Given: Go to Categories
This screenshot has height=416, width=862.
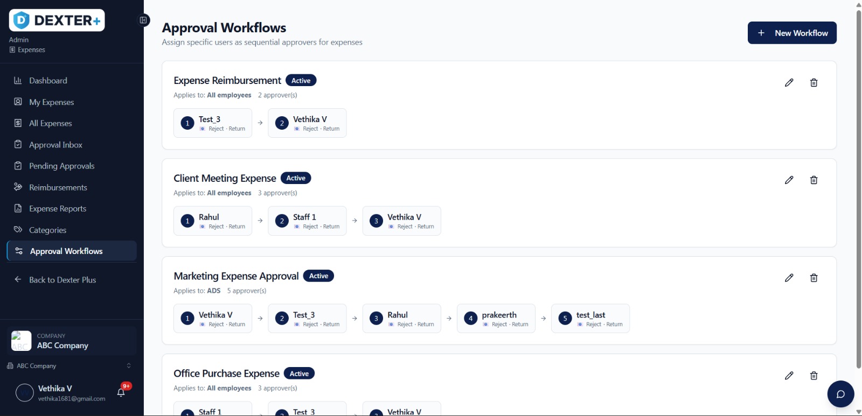Looking at the screenshot, I should [x=72, y=230].
